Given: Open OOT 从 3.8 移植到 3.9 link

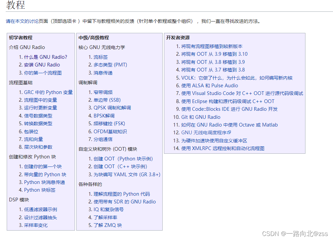Looking at the screenshot, I should pos(213,62).
